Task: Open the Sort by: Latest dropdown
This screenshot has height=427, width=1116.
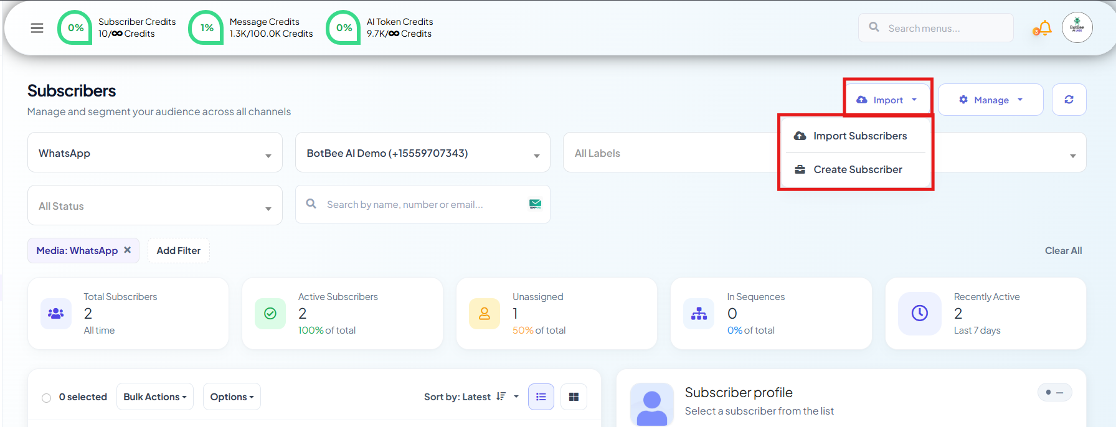Action: click(x=471, y=397)
